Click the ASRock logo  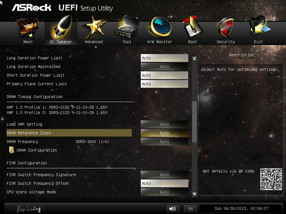pos(32,8)
